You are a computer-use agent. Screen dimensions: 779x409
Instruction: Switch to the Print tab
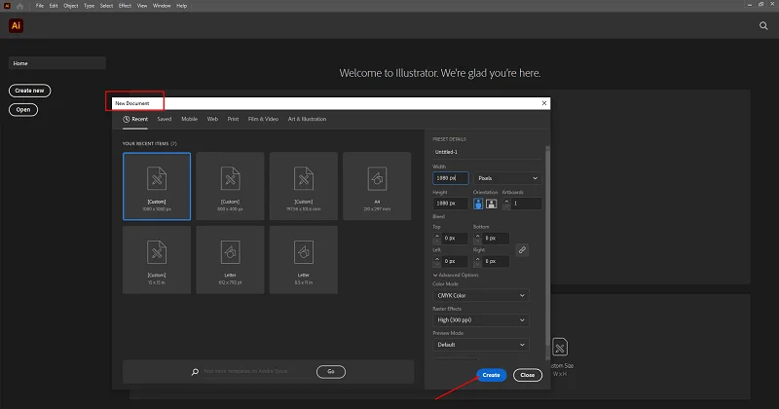pyautogui.click(x=233, y=119)
